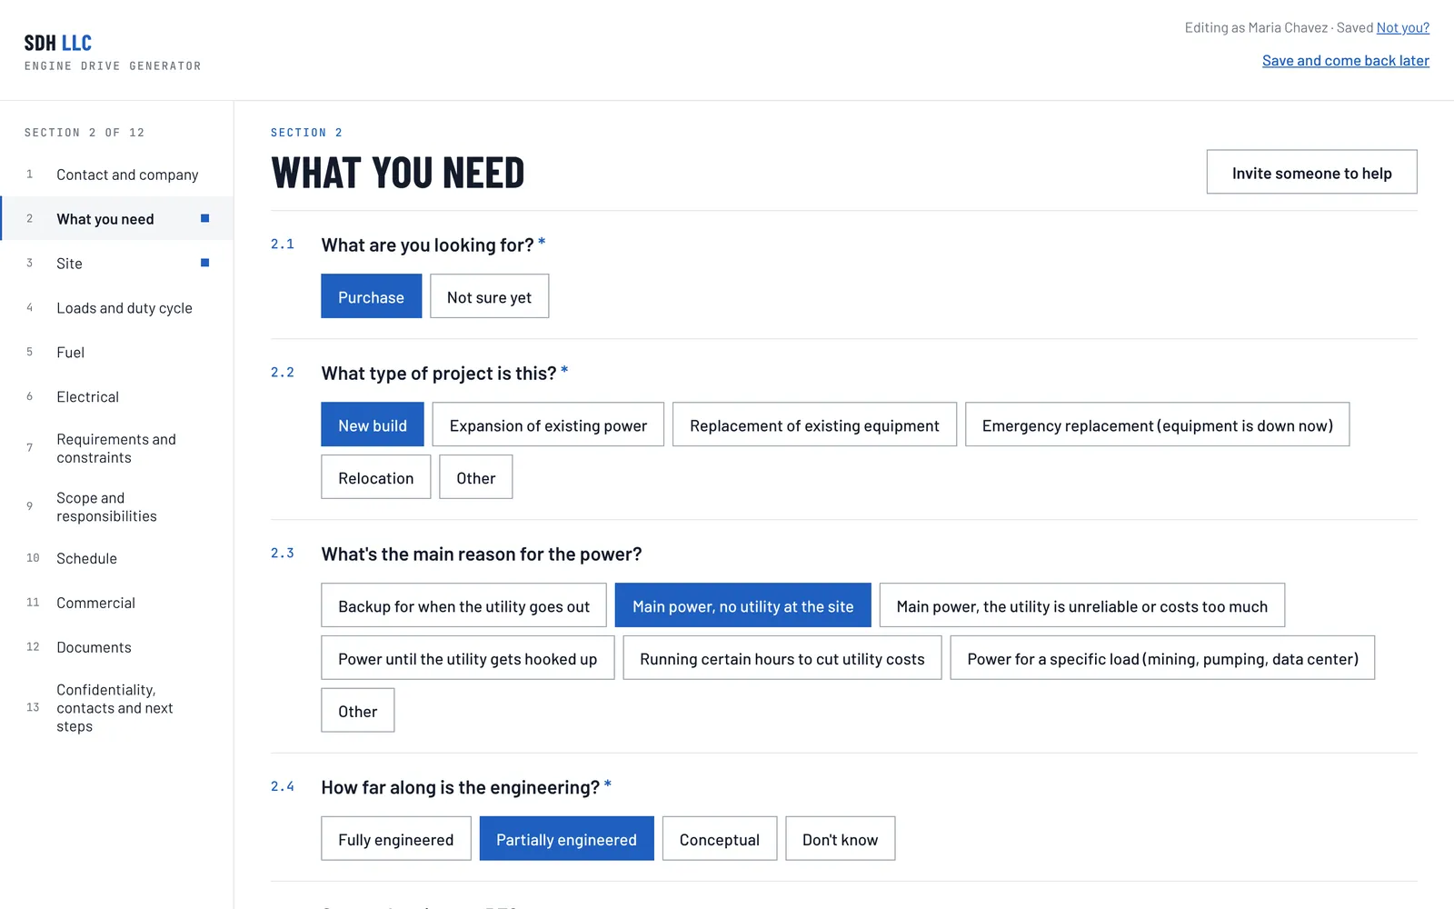Choose Not sure yet
This screenshot has height=909, width=1454.
tap(489, 296)
